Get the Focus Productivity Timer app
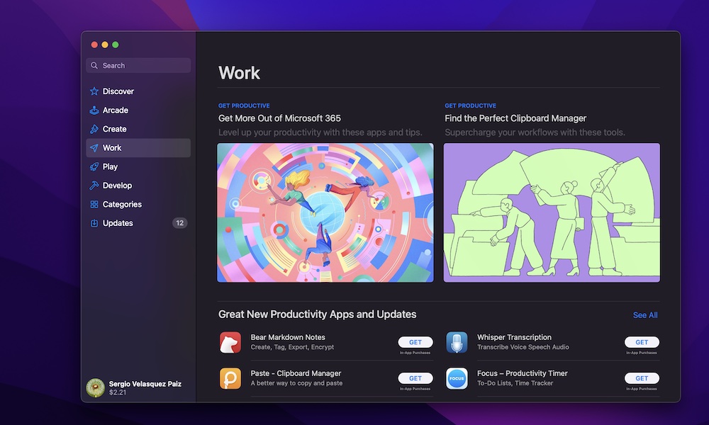Screen dimensions: 709x425 (642, 378)
